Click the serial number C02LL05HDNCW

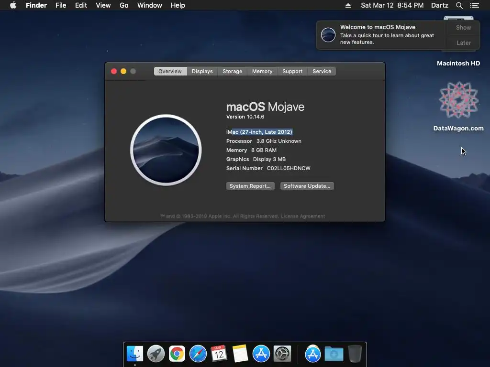pyautogui.click(x=289, y=168)
